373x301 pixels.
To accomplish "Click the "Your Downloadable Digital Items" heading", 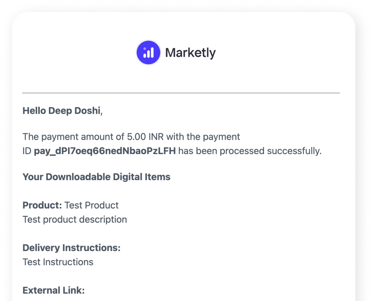I will point(97,177).
